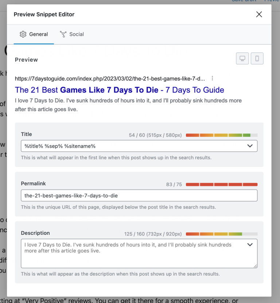This screenshot has width=280, height=303.
Task: Switch to desktop preview mode
Action: click(x=242, y=58)
